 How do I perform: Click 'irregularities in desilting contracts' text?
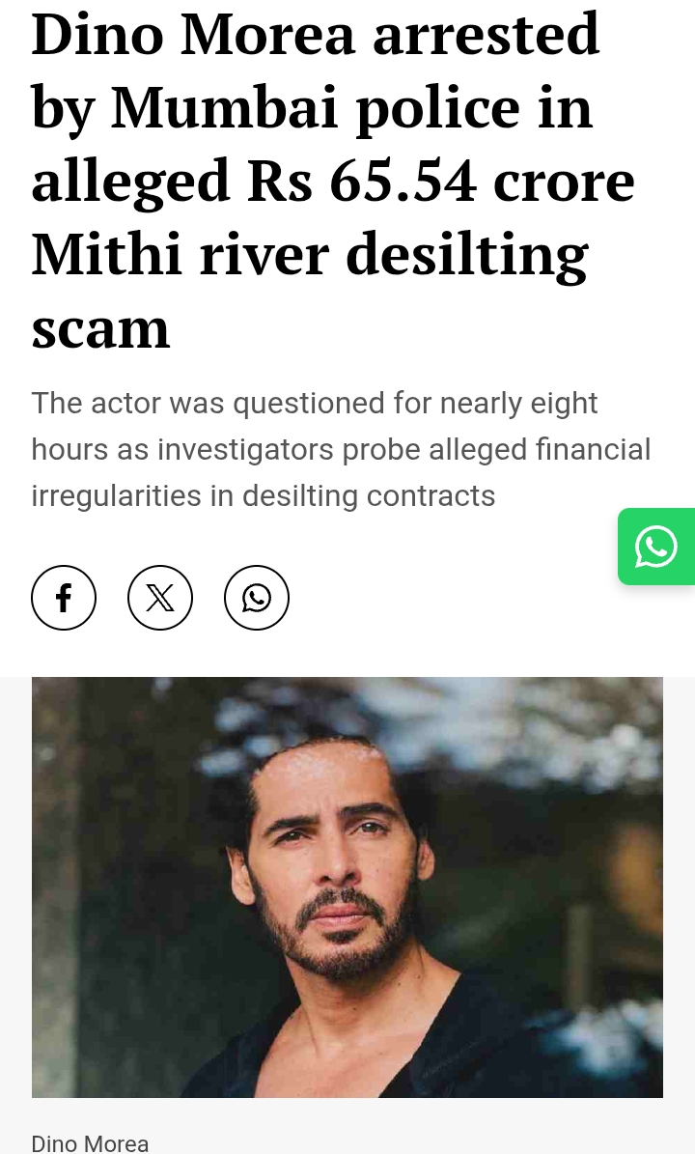tap(264, 495)
